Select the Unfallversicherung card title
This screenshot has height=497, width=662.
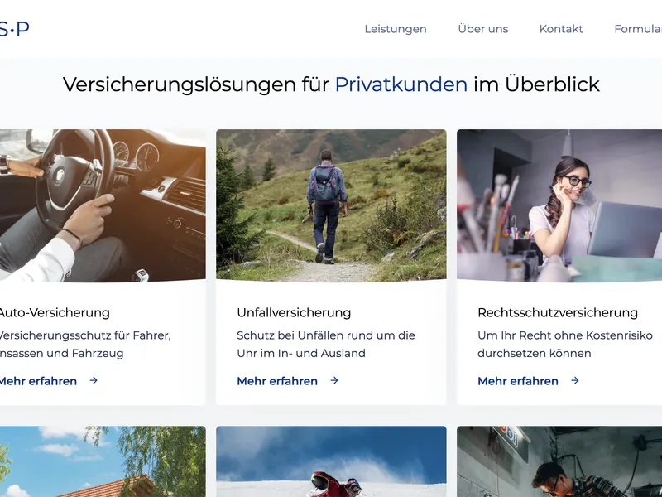294,313
